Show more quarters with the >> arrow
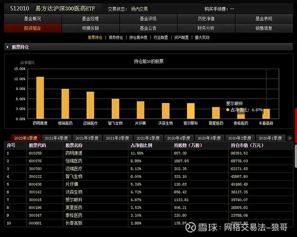This screenshot has width=297, height=237. coord(289,138)
